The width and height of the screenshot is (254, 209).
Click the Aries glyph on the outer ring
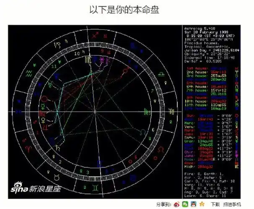(29, 148)
